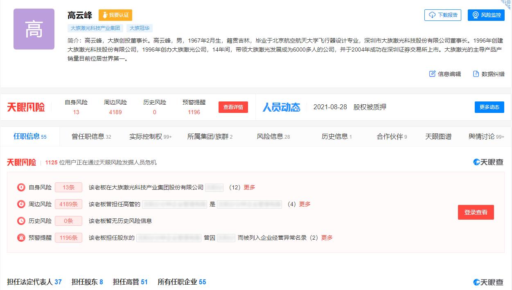This screenshot has height=290, width=512.
Task: Select the 担任高管 51 filter
Action: [130, 282]
